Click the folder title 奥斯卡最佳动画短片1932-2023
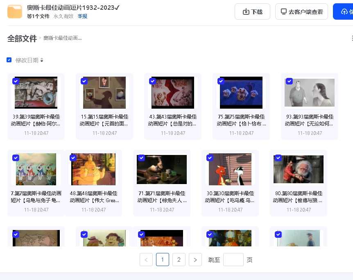Viewport: 353px width, 280px height. pyautogui.click(x=73, y=8)
